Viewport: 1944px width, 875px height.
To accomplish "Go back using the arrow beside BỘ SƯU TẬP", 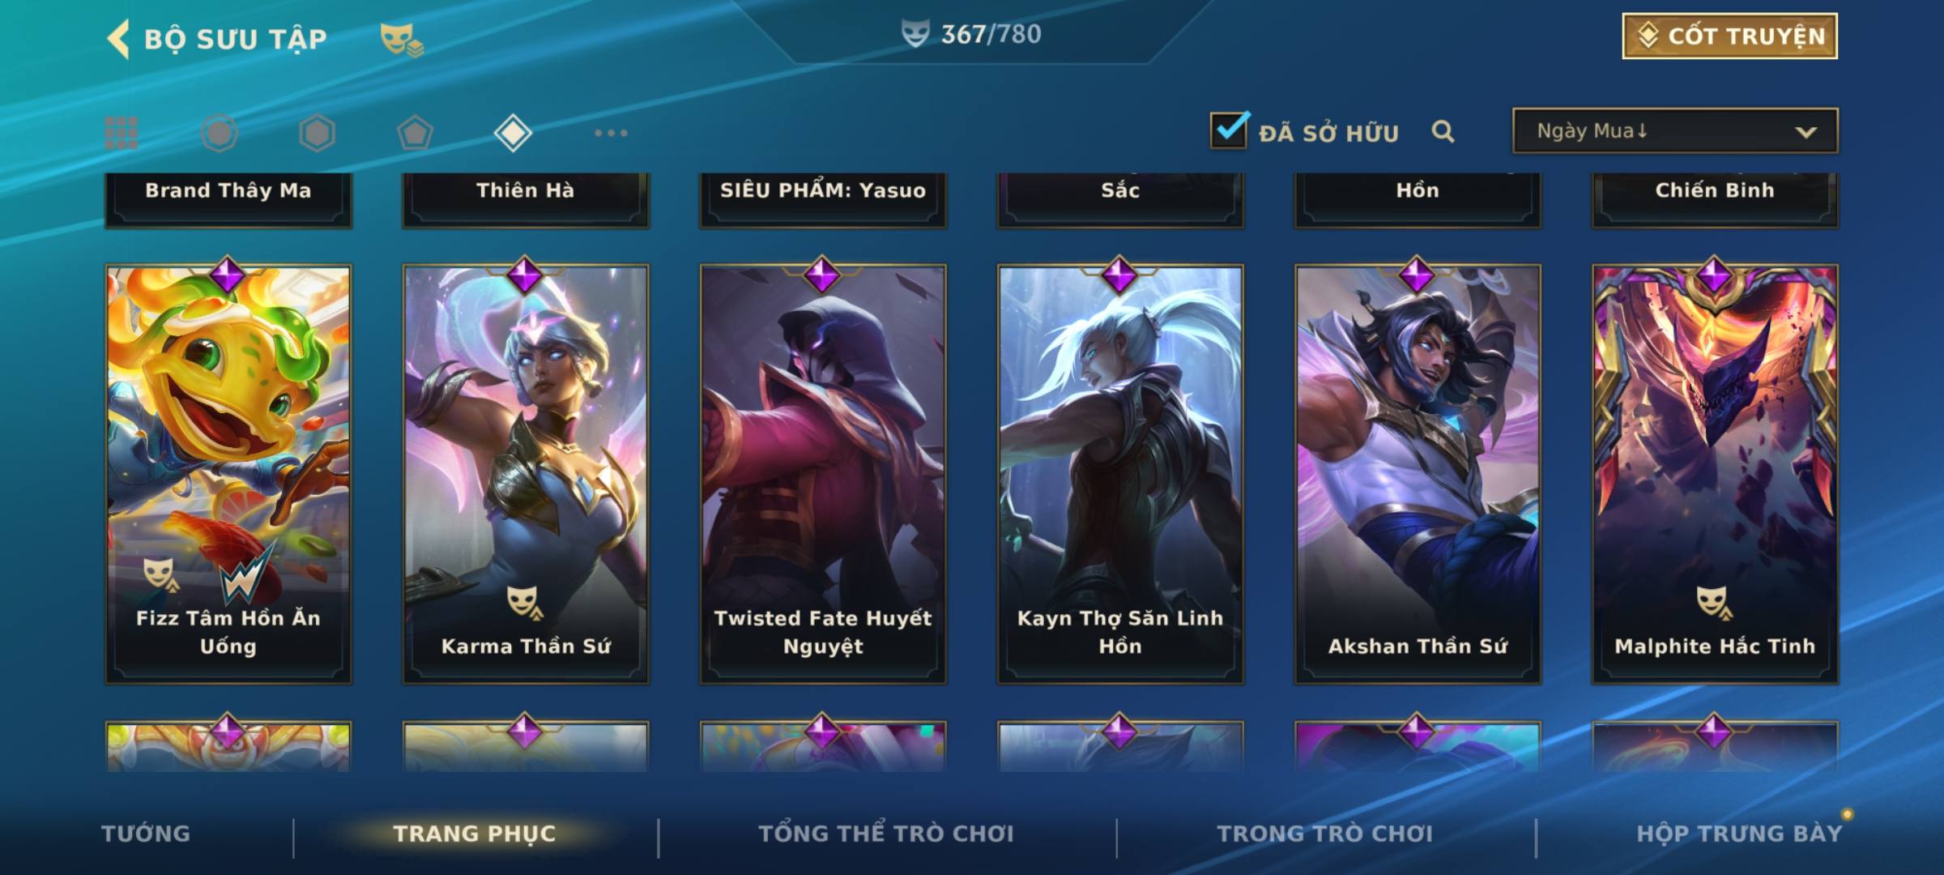I will (x=118, y=39).
